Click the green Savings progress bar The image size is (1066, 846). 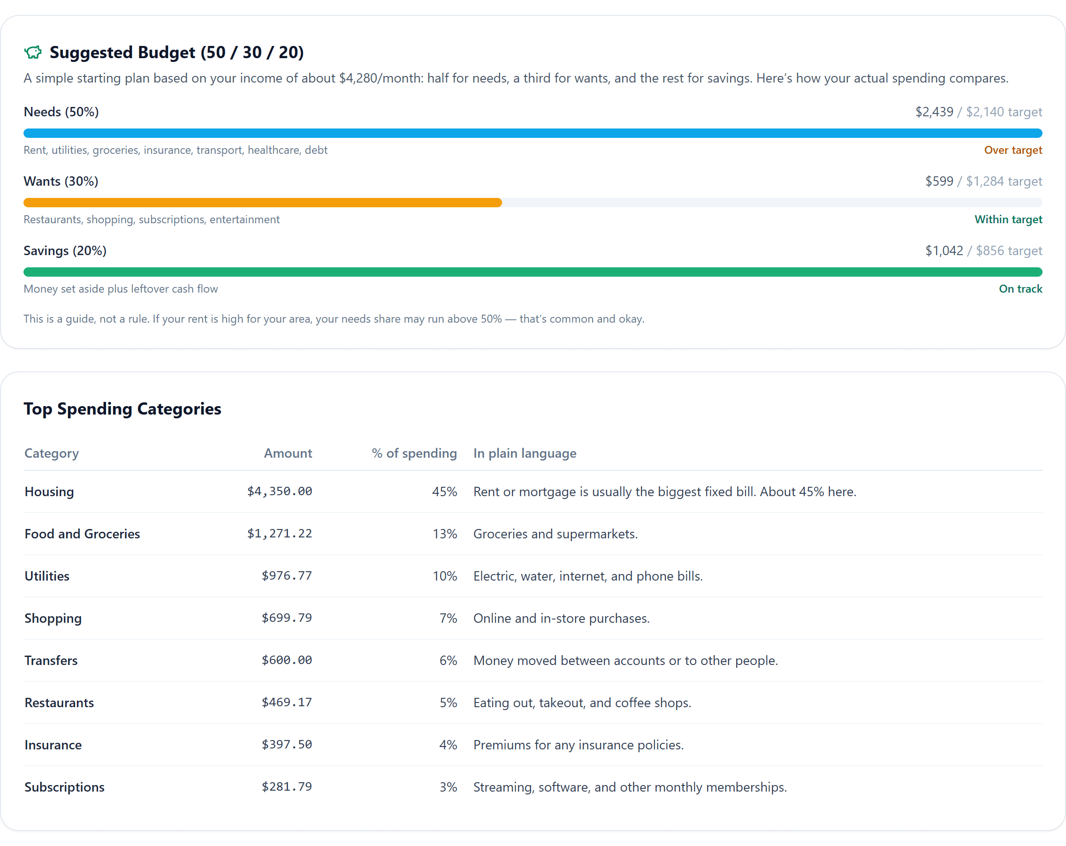pyautogui.click(x=533, y=272)
